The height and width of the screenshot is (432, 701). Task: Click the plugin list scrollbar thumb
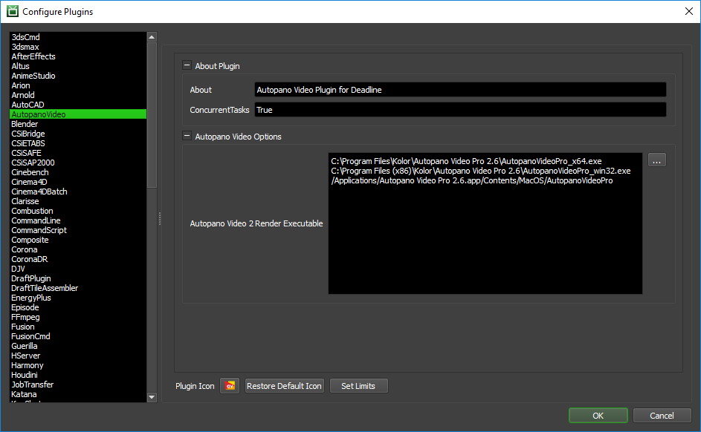pos(152,115)
